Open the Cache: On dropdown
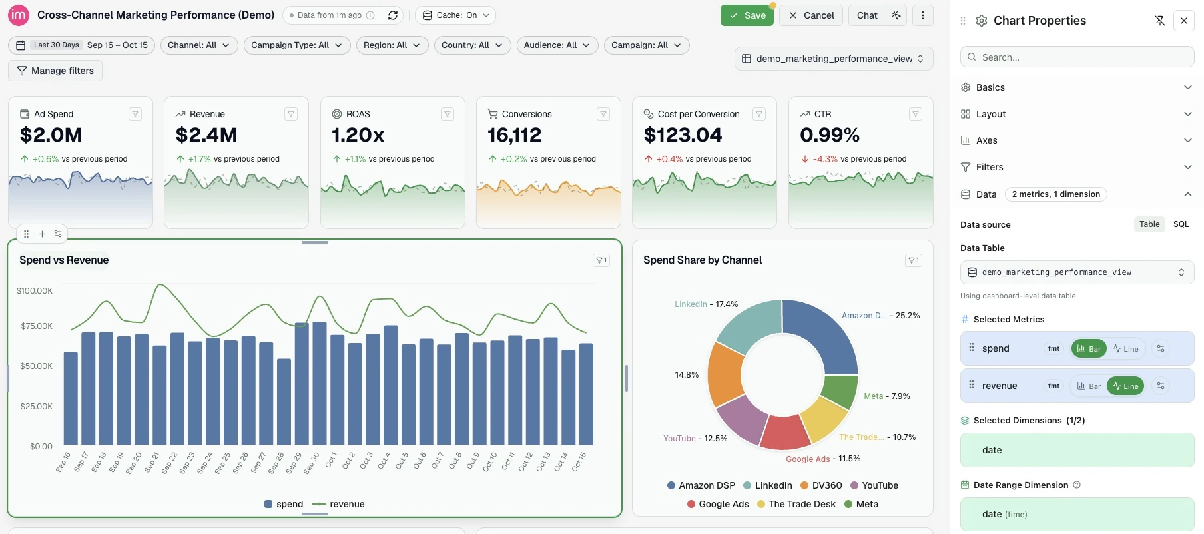The height and width of the screenshot is (534, 1204). pos(455,15)
